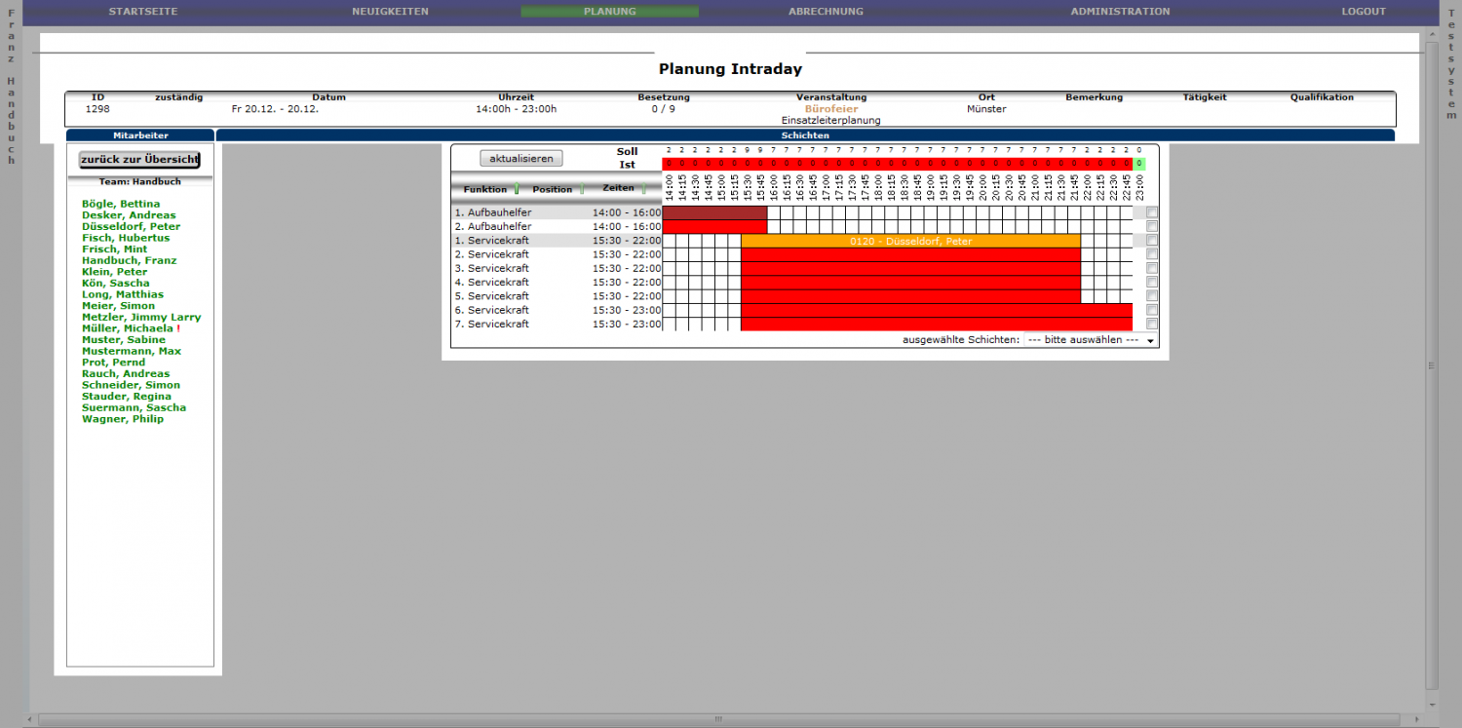The width and height of the screenshot is (1462, 728).
Task: Tick checkbox for 2. Aufbauhelfer shift
Action: coord(1152,226)
